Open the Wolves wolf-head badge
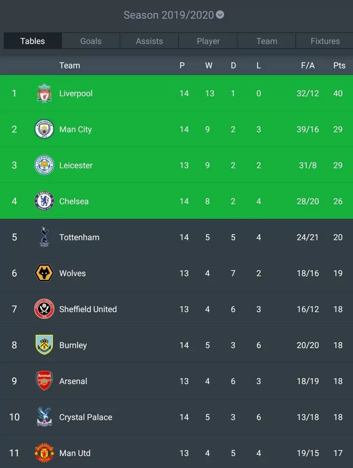Image resolution: width=353 pixels, height=468 pixels. click(44, 273)
